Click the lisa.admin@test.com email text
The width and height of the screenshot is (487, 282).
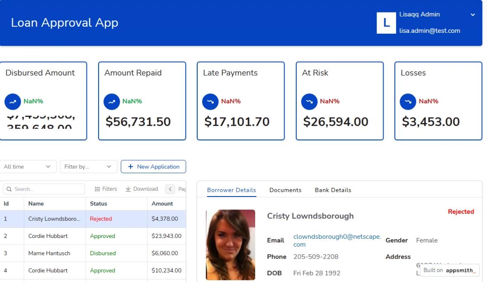click(x=429, y=31)
